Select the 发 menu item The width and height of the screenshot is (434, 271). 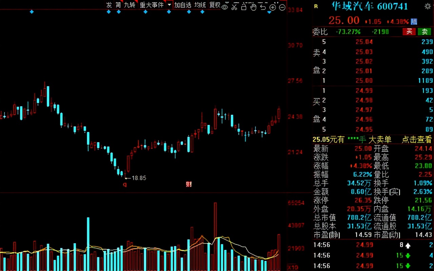pos(108,5)
